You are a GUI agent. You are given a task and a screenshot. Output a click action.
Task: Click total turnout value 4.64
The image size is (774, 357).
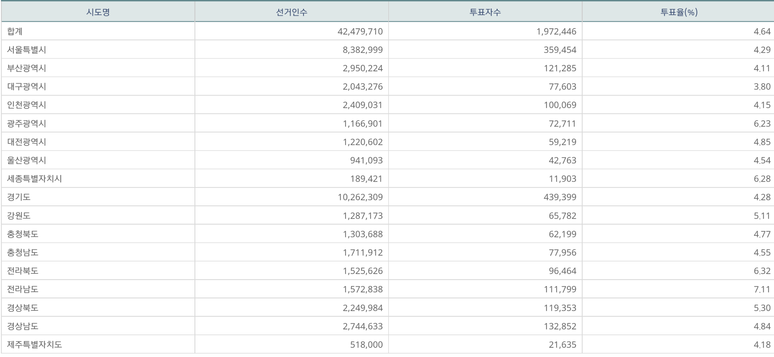(762, 32)
